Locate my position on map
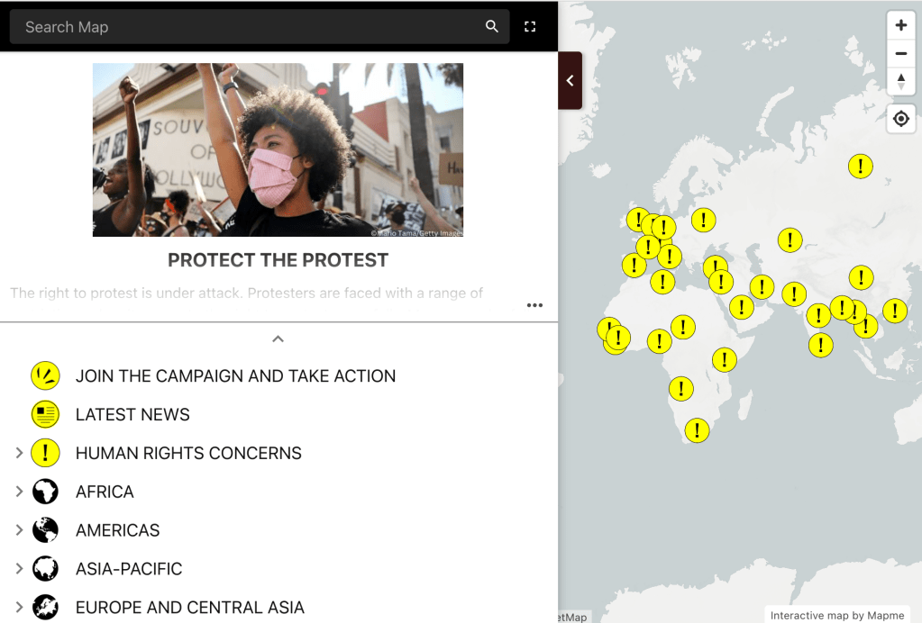The height and width of the screenshot is (623, 922). 900,119
